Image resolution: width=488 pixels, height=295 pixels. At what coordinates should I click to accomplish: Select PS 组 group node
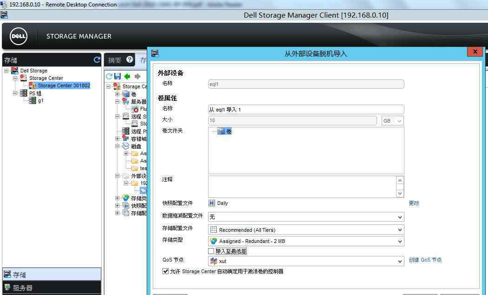[x=35, y=93]
